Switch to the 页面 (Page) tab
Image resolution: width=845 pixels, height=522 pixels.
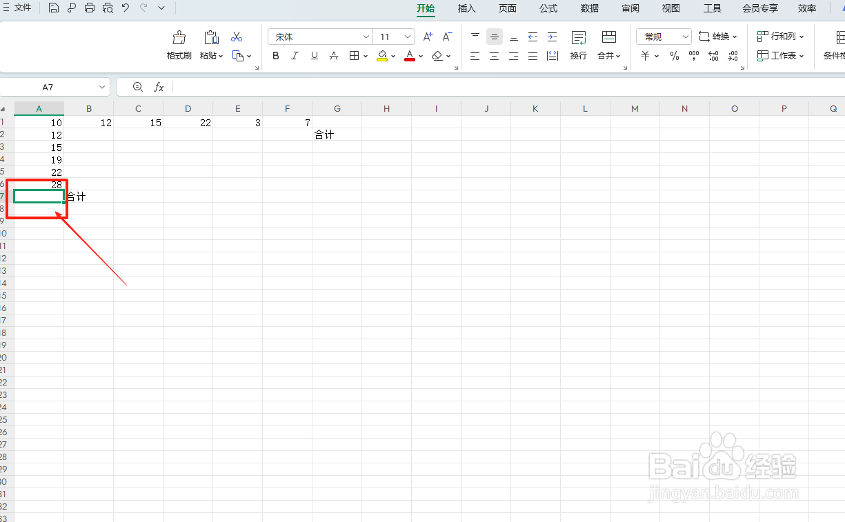pyautogui.click(x=508, y=8)
